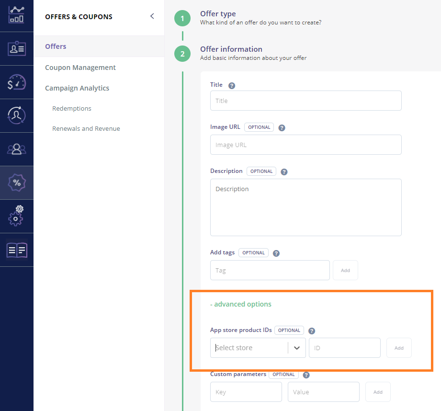441x411 pixels.
Task: Click help icon beside App store product IDs
Action: pyautogui.click(x=312, y=331)
